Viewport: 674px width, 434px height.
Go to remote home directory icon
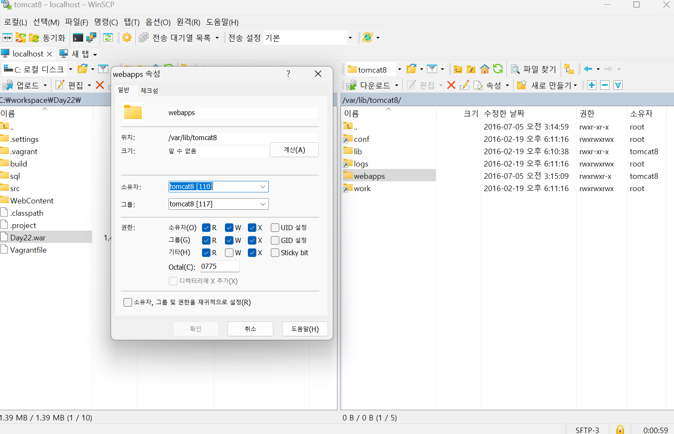(x=484, y=69)
